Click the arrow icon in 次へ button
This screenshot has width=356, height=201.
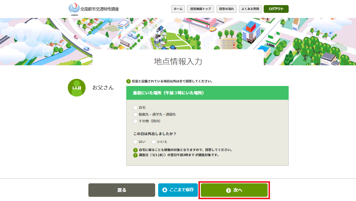229,190
